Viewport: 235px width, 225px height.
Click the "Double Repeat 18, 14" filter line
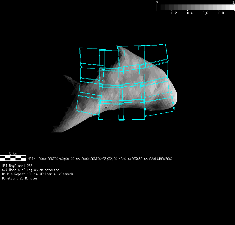(x=38, y=174)
